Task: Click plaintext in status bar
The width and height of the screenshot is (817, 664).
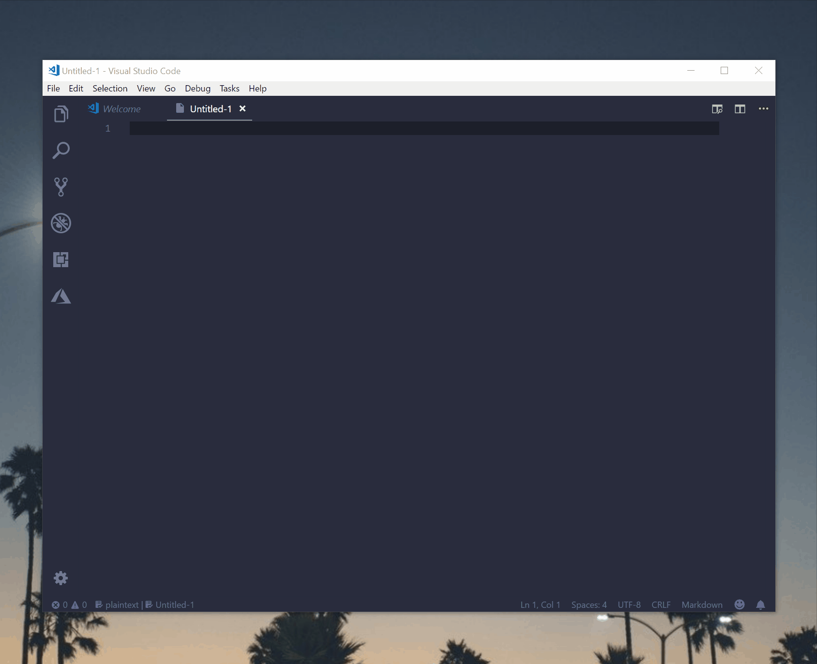Action: coord(117,605)
